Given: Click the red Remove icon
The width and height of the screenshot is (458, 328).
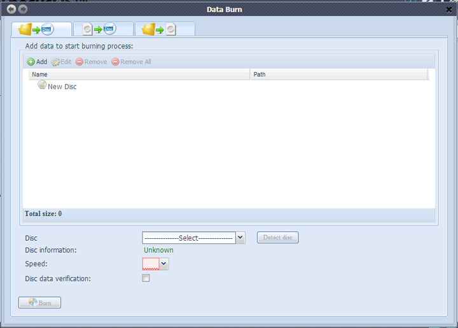Looking at the screenshot, I should (80, 62).
